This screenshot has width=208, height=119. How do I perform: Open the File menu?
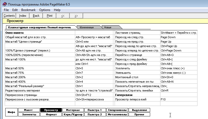coord(6,10)
